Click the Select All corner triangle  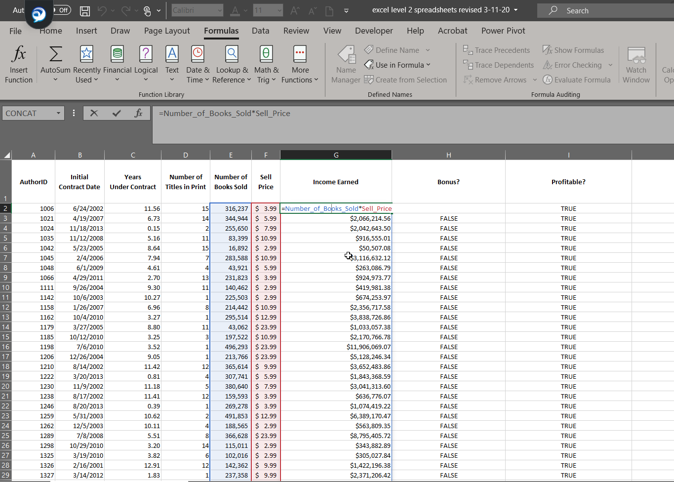(6, 155)
